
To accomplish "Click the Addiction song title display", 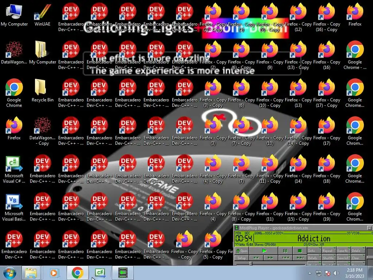I will coord(314,238).
